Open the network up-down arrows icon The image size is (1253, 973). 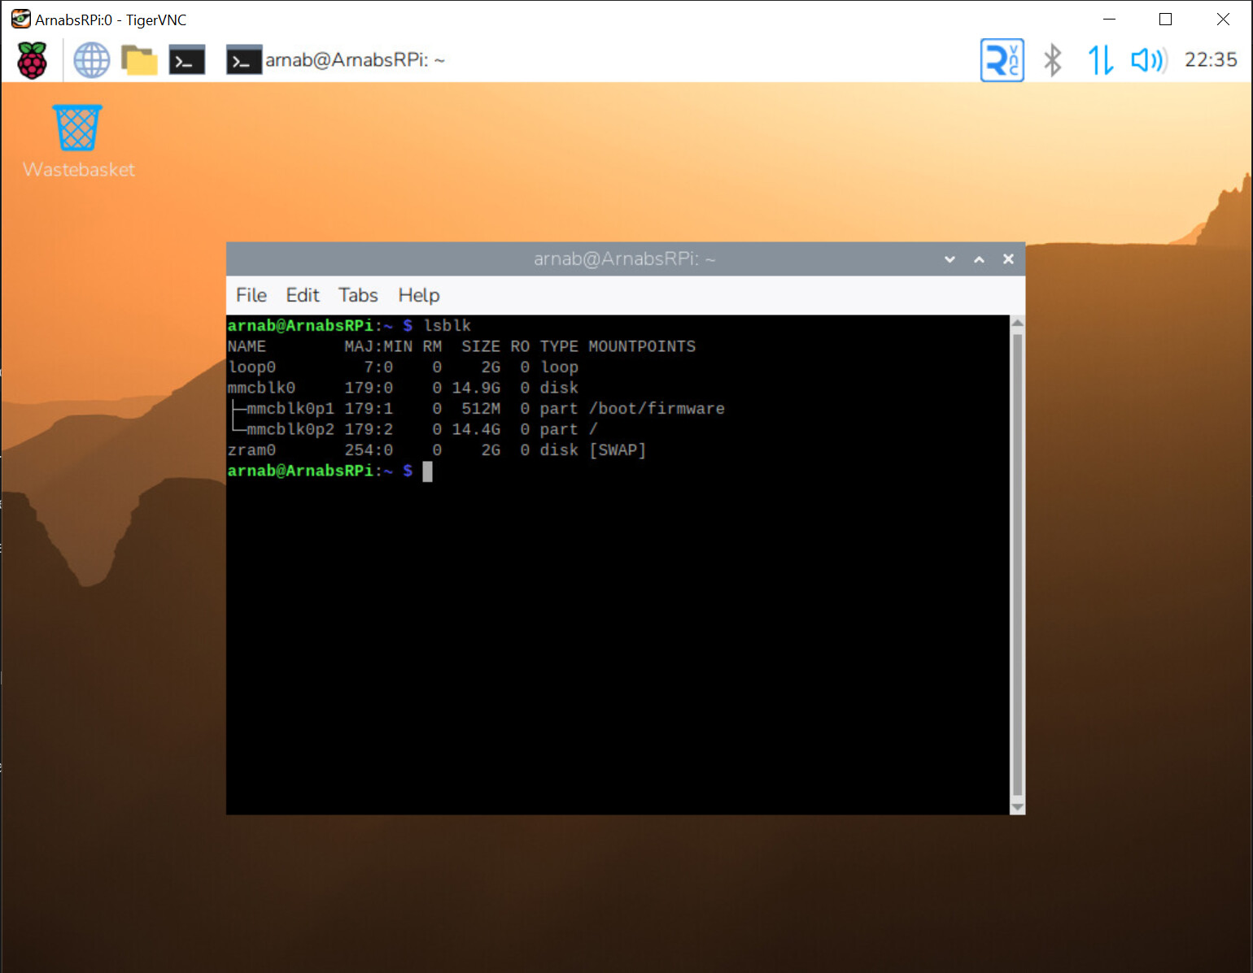tap(1100, 60)
